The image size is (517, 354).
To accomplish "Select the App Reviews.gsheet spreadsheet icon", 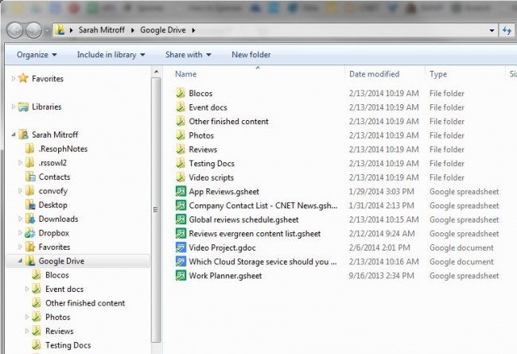I will (x=181, y=192).
